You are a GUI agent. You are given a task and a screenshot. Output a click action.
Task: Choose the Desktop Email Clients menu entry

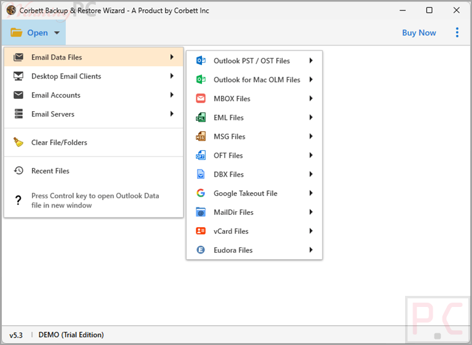(x=94, y=76)
